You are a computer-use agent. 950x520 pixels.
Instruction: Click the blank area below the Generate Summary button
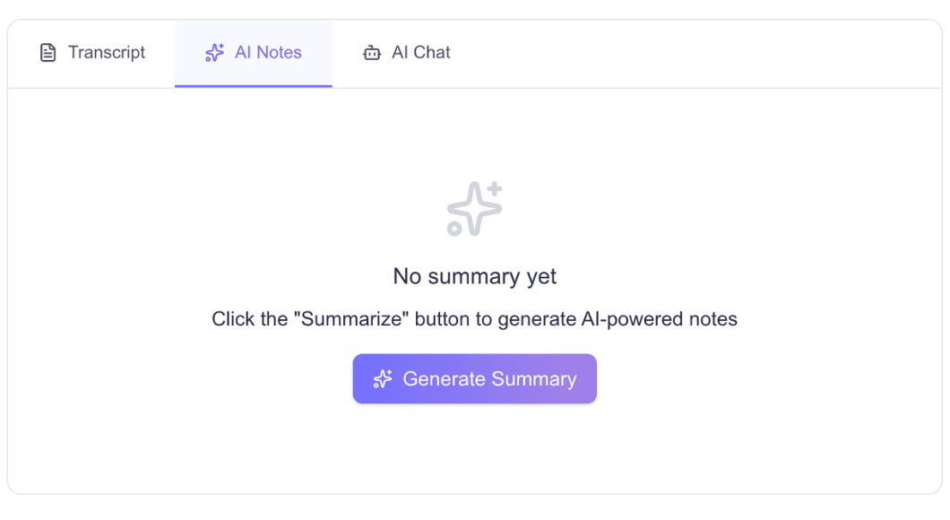[x=474, y=448]
